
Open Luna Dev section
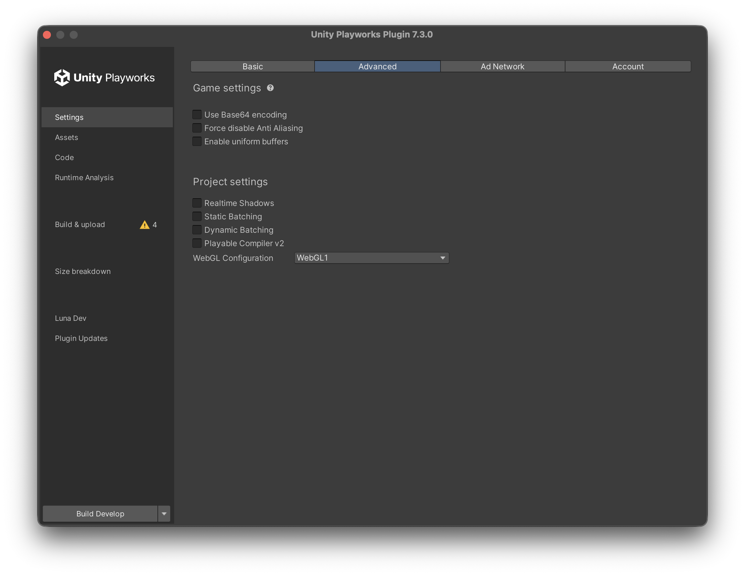point(107,318)
